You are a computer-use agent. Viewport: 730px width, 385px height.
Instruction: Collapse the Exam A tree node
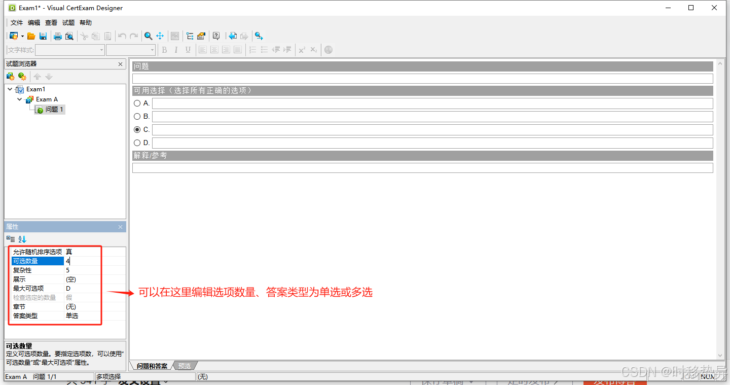coord(20,99)
